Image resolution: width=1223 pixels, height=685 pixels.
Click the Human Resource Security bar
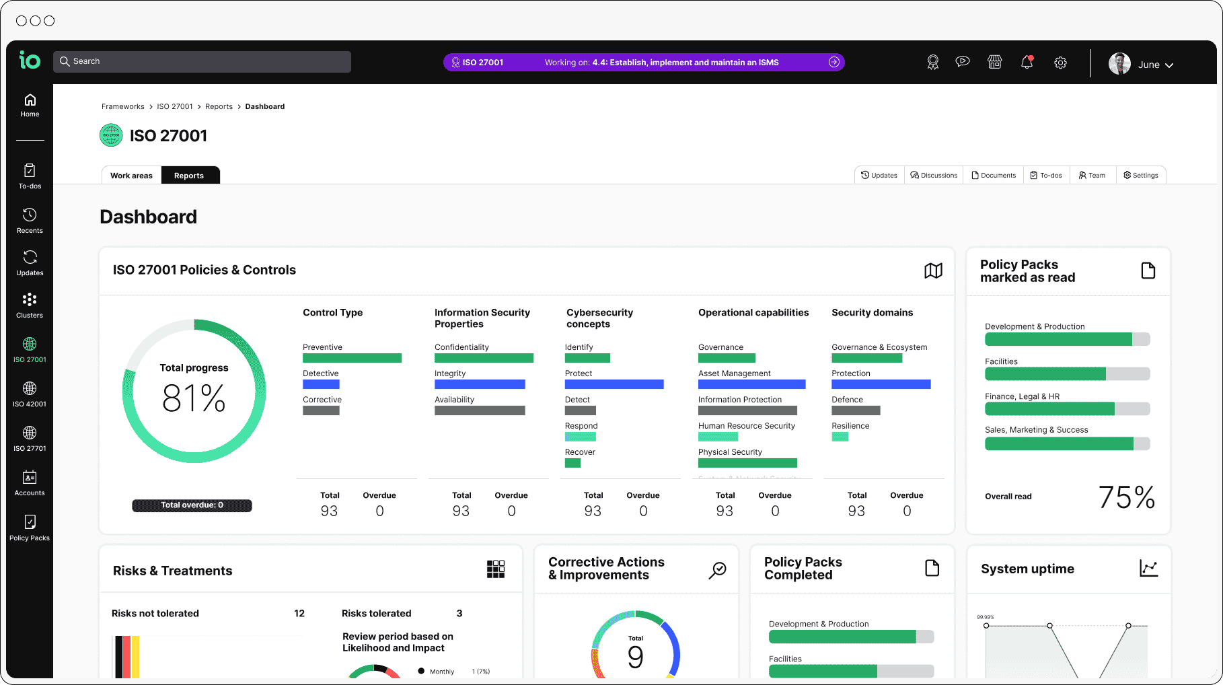(x=718, y=437)
